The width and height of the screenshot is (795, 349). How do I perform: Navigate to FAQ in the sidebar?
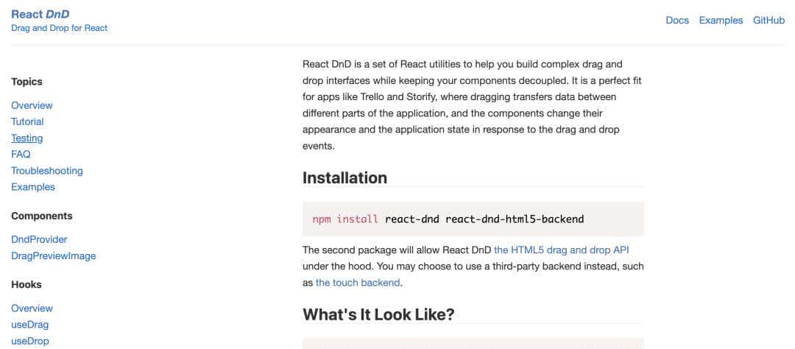21,154
